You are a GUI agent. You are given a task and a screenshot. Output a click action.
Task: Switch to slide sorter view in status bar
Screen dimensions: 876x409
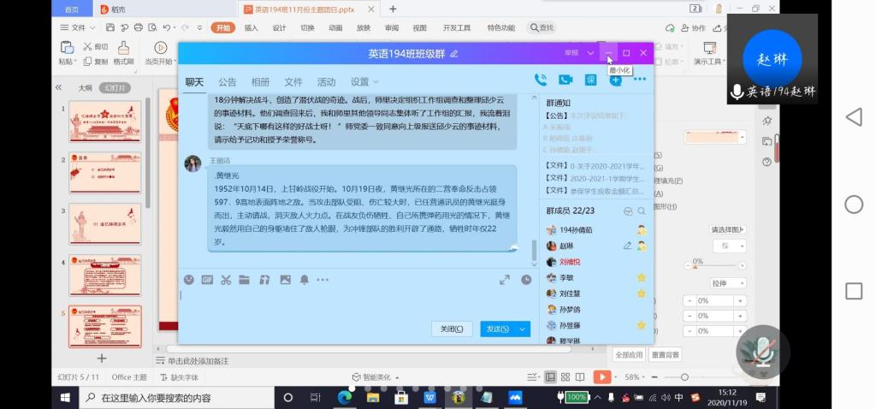[x=566, y=377]
